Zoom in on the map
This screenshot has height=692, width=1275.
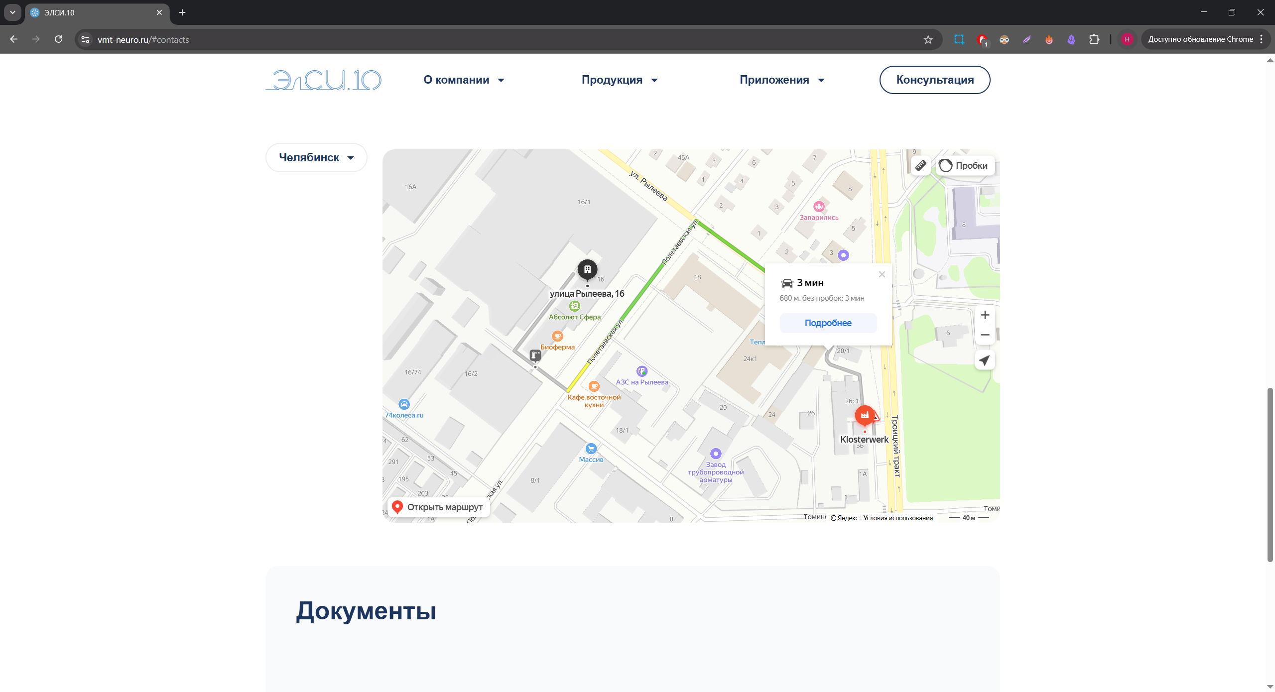pos(985,315)
